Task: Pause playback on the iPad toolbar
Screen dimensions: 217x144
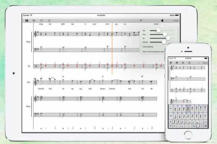Action: pyautogui.click(x=27, y=21)
